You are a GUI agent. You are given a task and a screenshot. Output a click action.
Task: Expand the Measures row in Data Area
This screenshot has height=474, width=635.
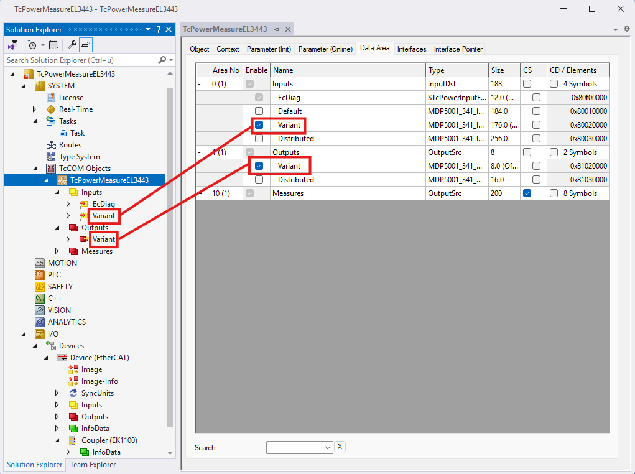(200, 193)
